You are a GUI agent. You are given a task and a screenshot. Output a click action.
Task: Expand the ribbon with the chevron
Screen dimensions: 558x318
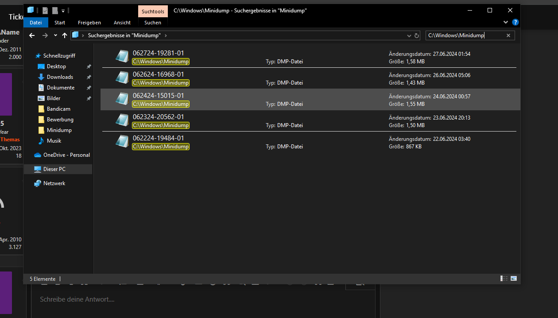[x=506, y=22]
